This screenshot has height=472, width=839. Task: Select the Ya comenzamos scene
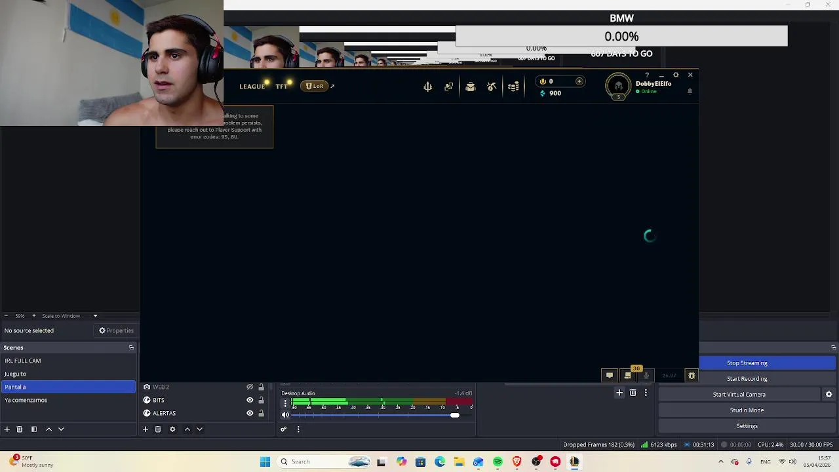click(68, 400)
